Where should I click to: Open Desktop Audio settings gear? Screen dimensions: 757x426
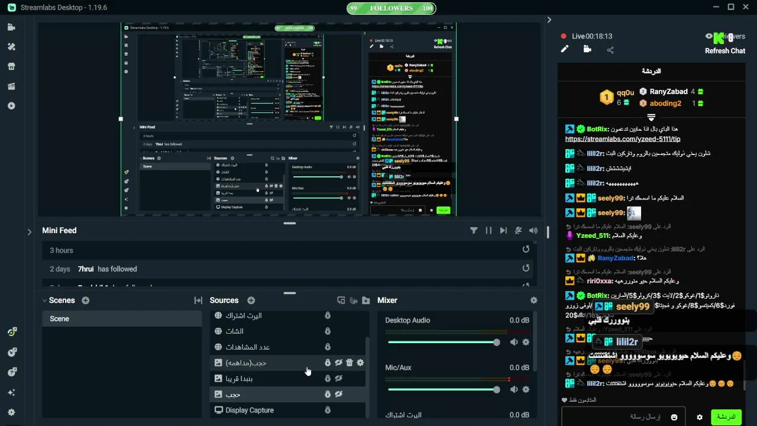pos(526,342)
